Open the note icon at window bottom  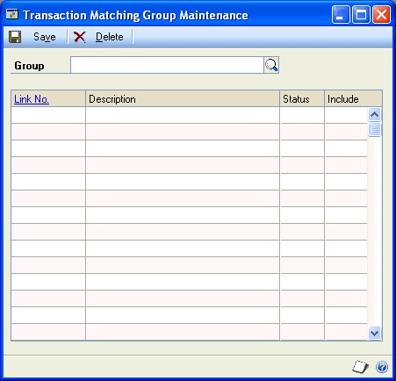(360, 367)
